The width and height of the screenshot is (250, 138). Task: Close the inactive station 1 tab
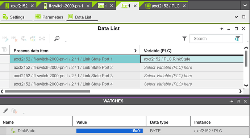(x=112, y=6)
